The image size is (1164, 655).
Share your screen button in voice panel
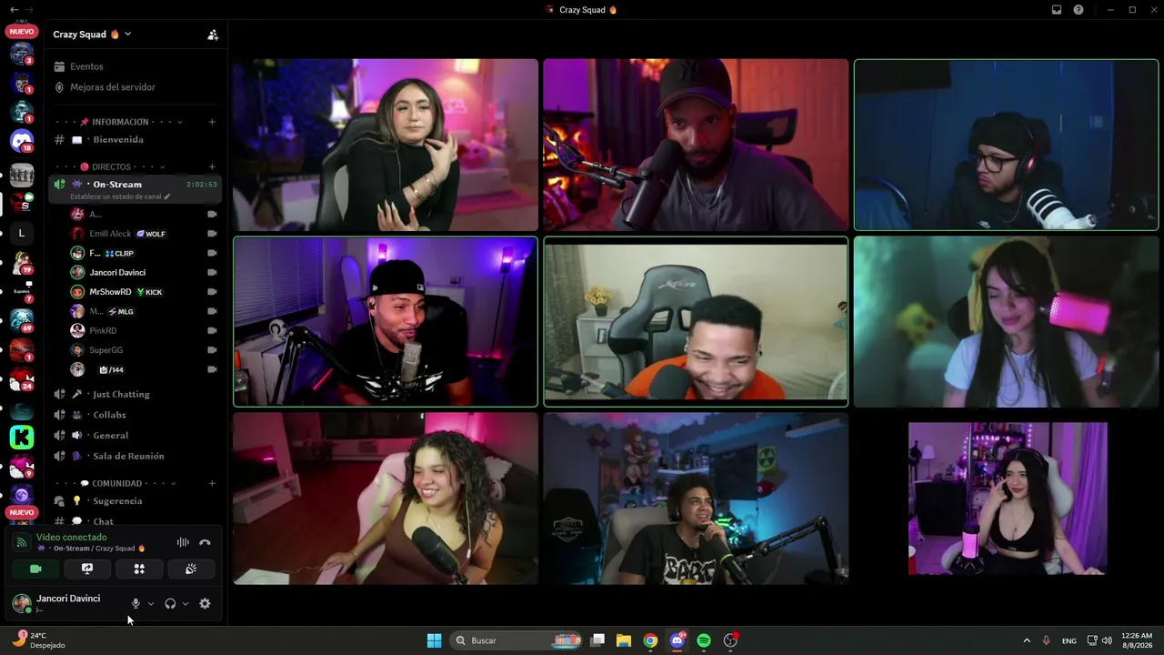pos(87,569)
